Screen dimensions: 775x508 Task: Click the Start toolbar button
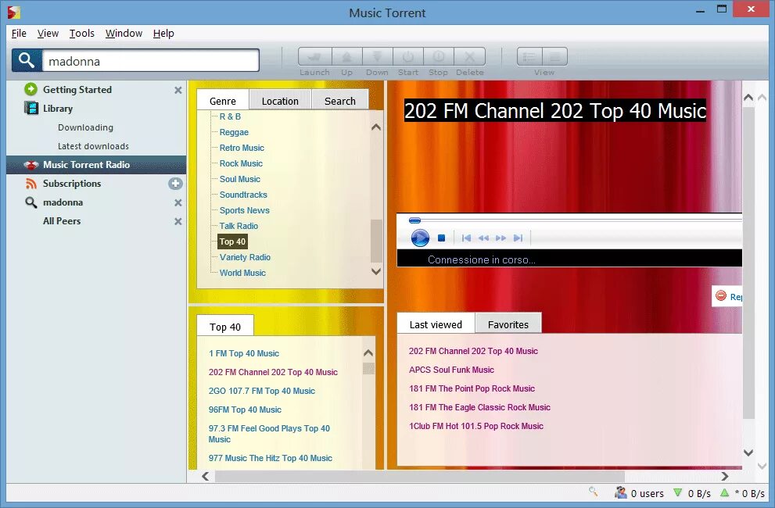pos(407,56)
